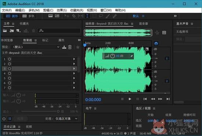Select the Time Selection tool

(x=87, y=16)
